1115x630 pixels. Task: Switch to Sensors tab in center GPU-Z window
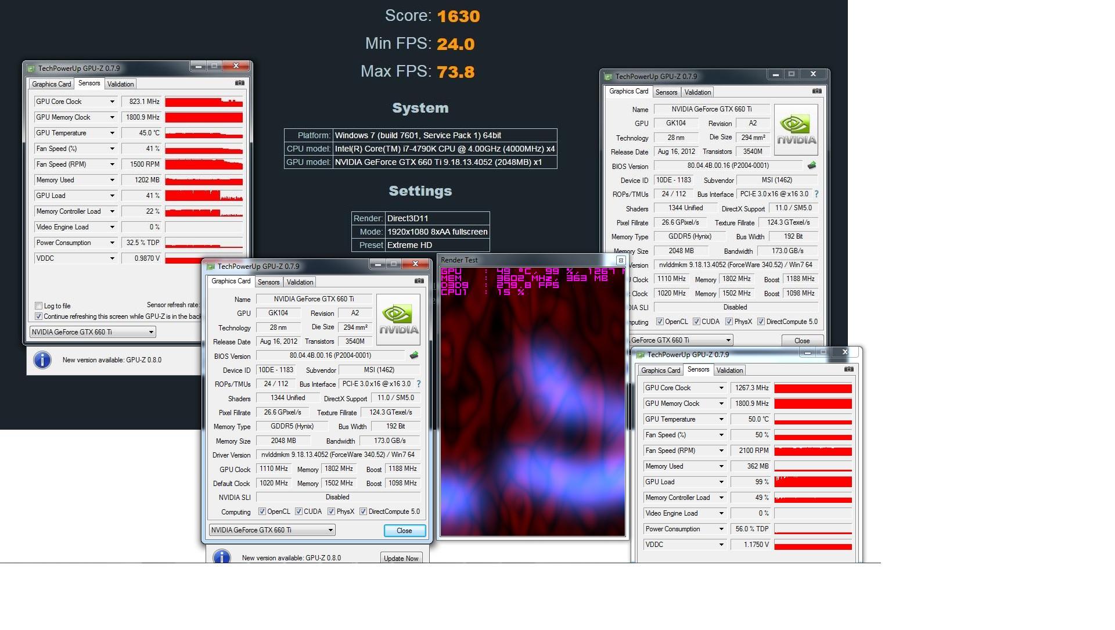[x=268, y=282]
